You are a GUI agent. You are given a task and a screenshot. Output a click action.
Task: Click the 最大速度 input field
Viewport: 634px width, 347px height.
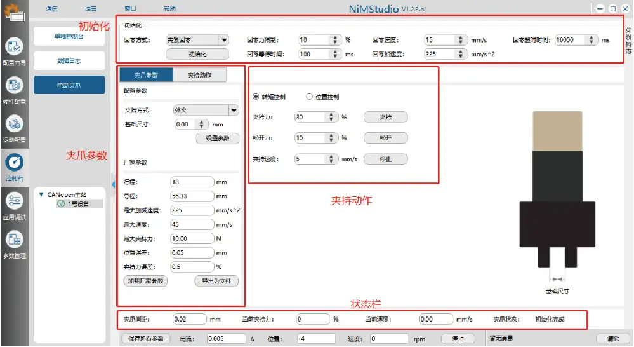coord(192,225)
